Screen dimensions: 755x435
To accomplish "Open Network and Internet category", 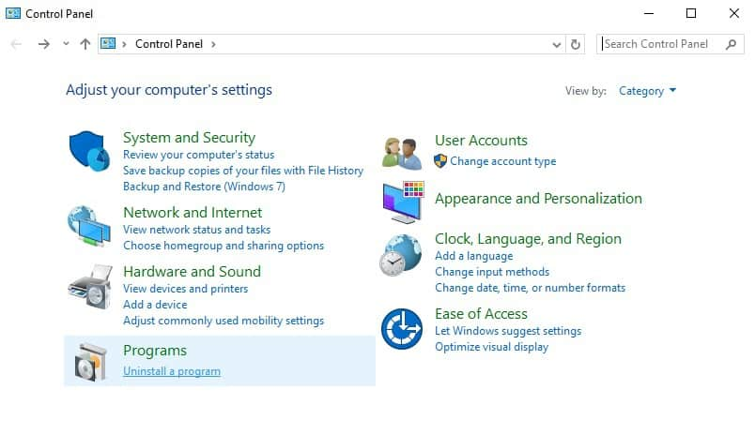I will 193,213.
